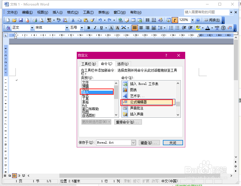
Task: Click the Insert Table toolbar icon
Action: (134, 20)
